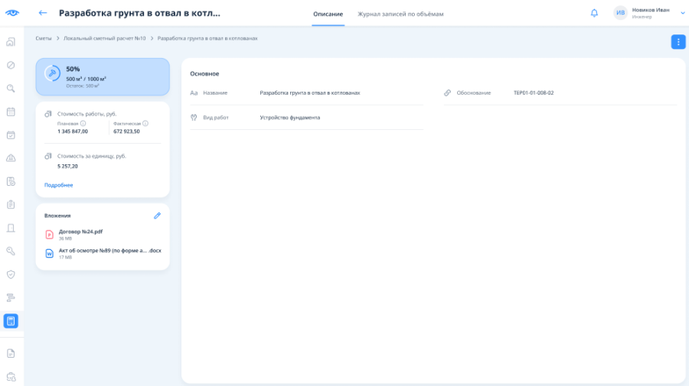Click actual cost 672 923,50
The image size is (689, 386).
126,131
